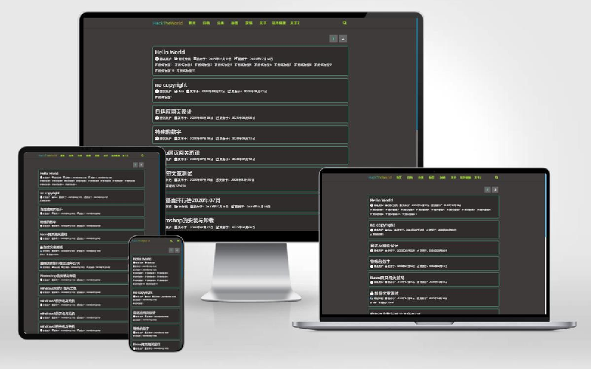Open the Hello World post on the desktop monitor
The image size is (591, 369).
coord(170,52)
